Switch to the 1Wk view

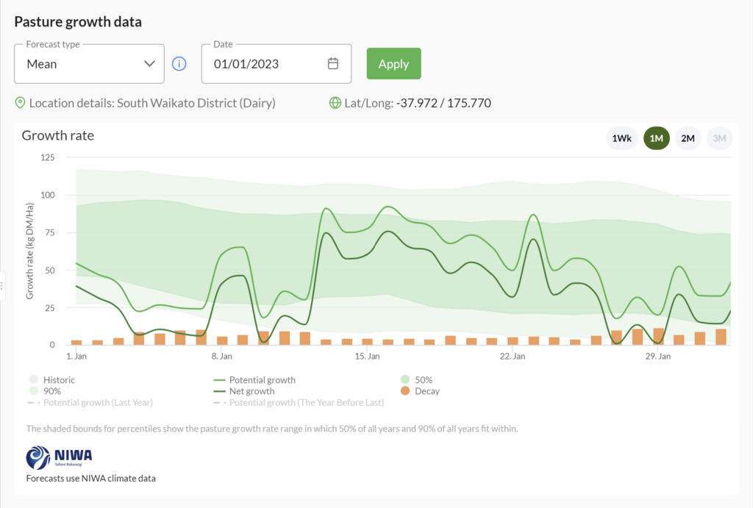click(x=622, y=137)
